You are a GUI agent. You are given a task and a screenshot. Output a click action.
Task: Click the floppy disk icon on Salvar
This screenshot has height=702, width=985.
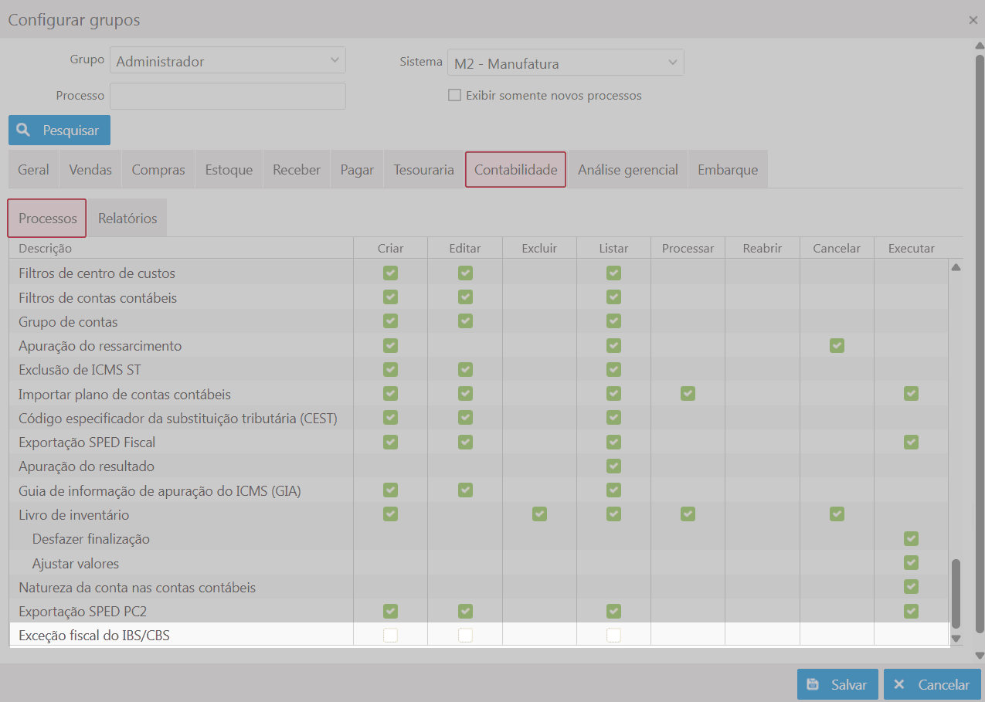pyautogui.click(x=813, y=684)
